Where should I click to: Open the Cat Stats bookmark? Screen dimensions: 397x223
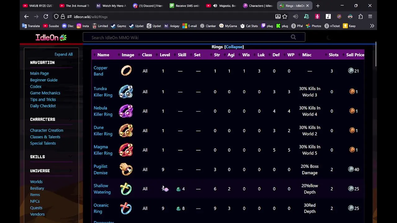[249, 26]
